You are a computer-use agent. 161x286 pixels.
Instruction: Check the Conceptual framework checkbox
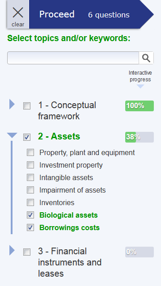[x=27, y=106]
